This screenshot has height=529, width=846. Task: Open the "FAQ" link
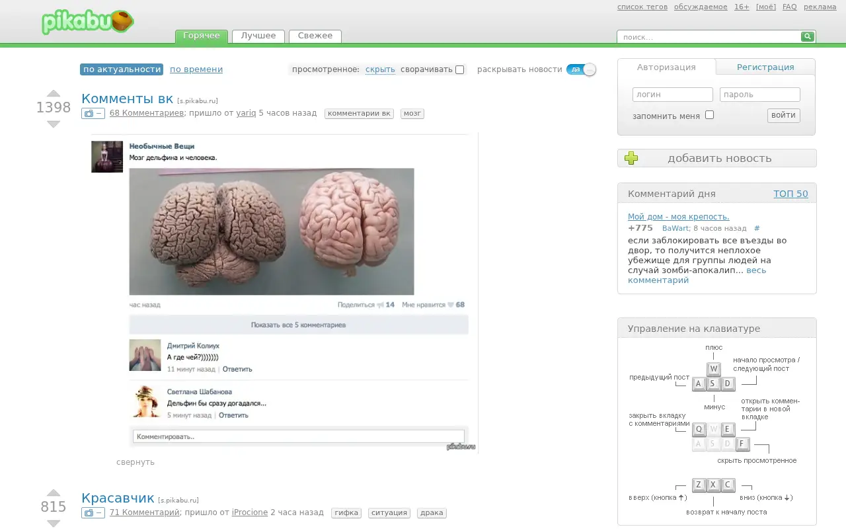pyautogui.click(x=789, y=7)
